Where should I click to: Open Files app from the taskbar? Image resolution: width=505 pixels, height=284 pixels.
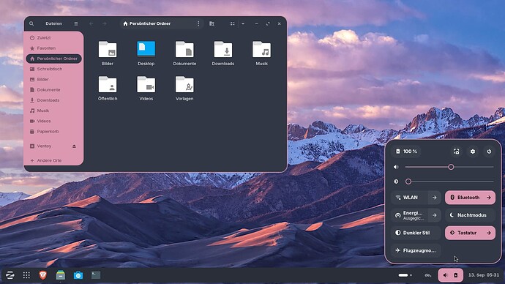pos(61,275)
